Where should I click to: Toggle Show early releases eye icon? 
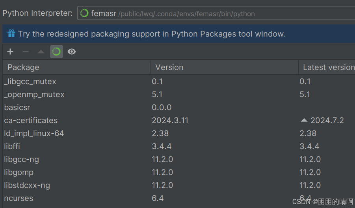click(x=71, y=52)
